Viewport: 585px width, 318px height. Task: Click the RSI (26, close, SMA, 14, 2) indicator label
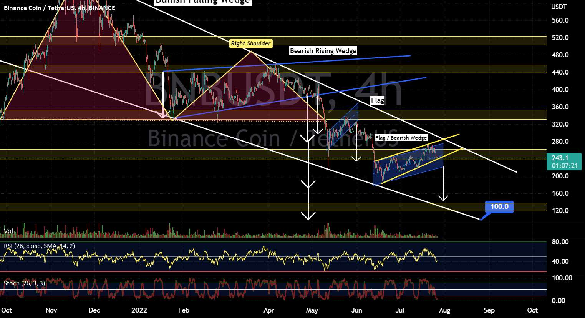[40, 246]
